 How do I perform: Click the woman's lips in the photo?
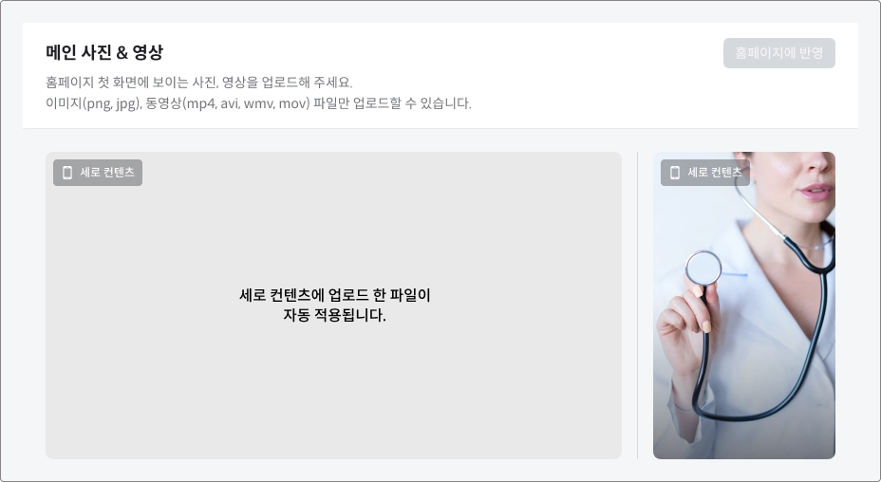815,191
